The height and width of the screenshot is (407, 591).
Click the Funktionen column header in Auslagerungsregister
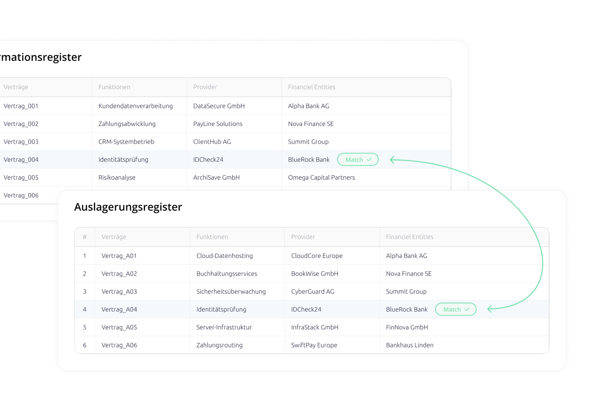click(212, 237)
